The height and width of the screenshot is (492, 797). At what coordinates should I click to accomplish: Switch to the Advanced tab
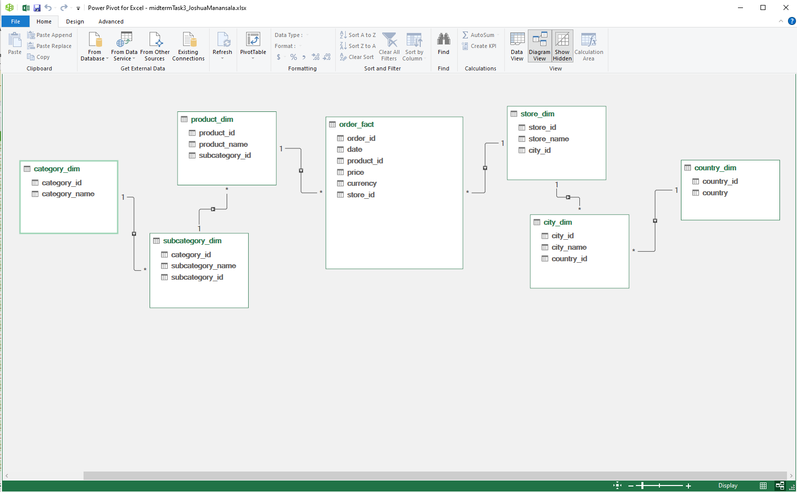click(x=111, y=21)
